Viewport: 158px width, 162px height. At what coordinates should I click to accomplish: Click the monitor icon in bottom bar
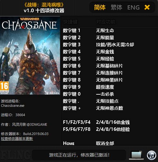coord(136,155)
